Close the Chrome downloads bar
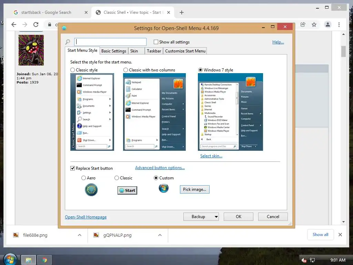Screen dimensions: 353x265 [x=340, y=235]
